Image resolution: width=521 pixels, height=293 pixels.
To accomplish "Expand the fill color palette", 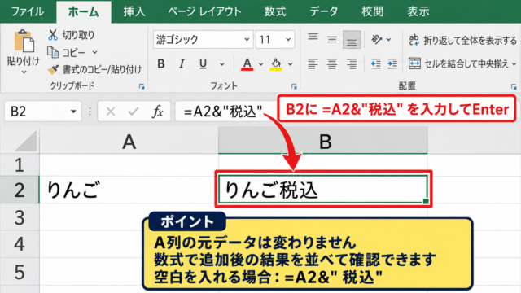I will point(291,63).
